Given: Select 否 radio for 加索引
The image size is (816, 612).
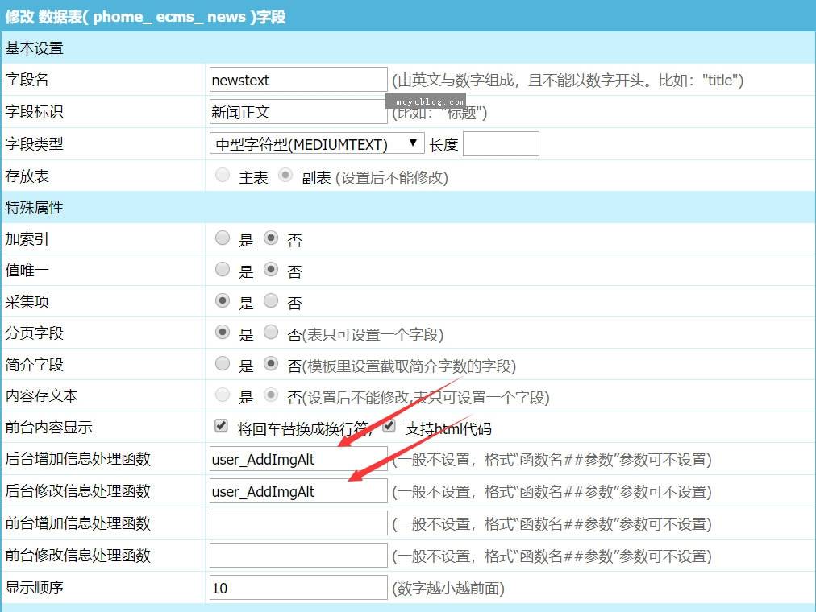Looking at the screenshot, I should click(x=271, y=238).
